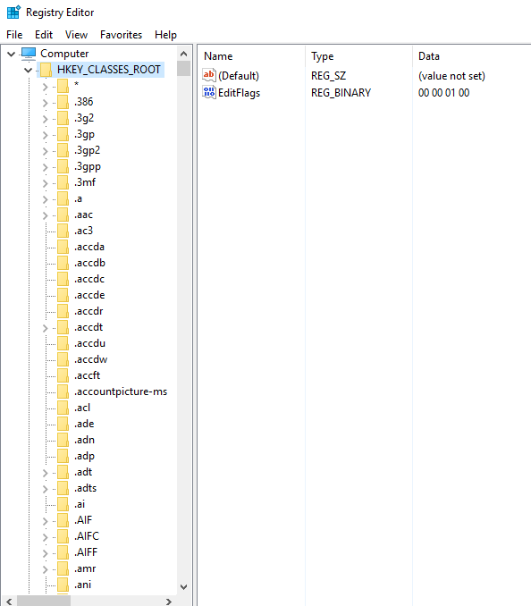This screenshot has width=531, height=606.
Task: Expand the .amr key
Action: pos(46,569)
